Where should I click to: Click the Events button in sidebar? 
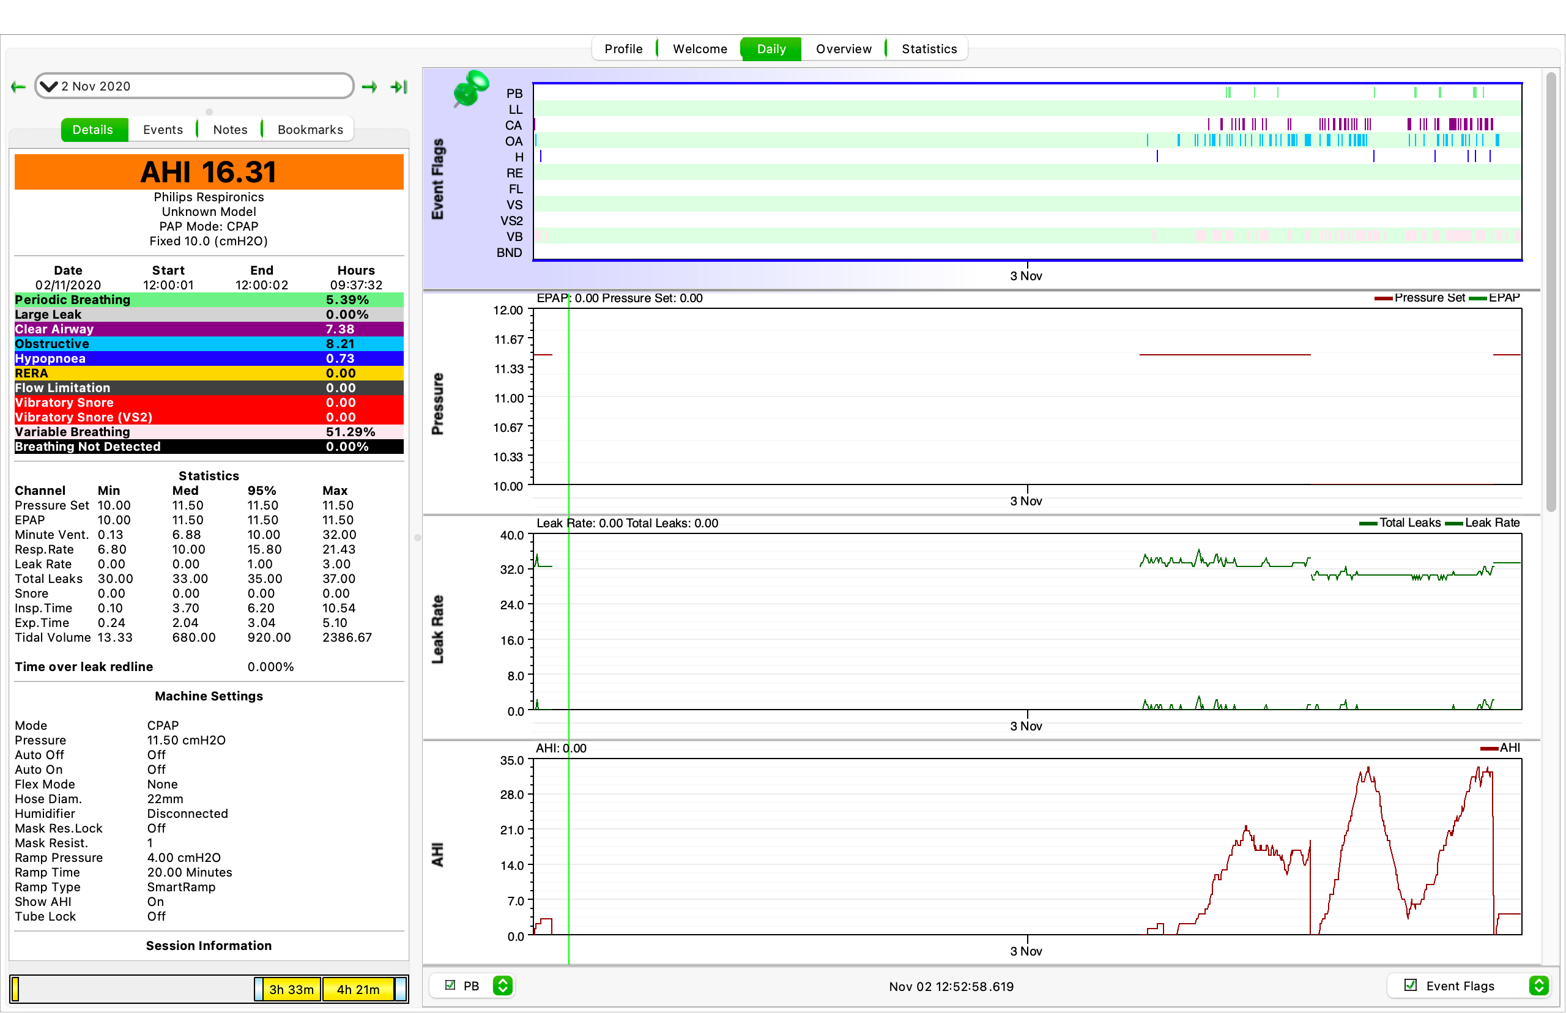[x=162, y=129]
